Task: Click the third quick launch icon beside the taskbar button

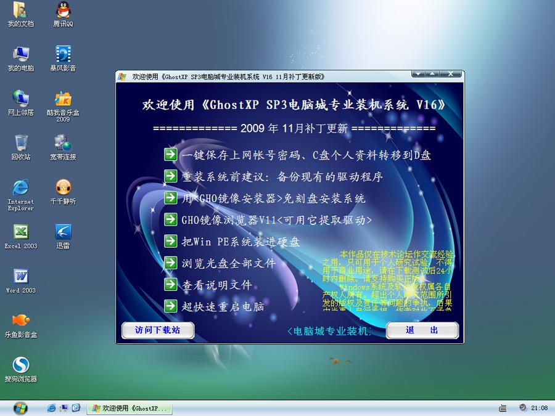Action: (76, 408)
